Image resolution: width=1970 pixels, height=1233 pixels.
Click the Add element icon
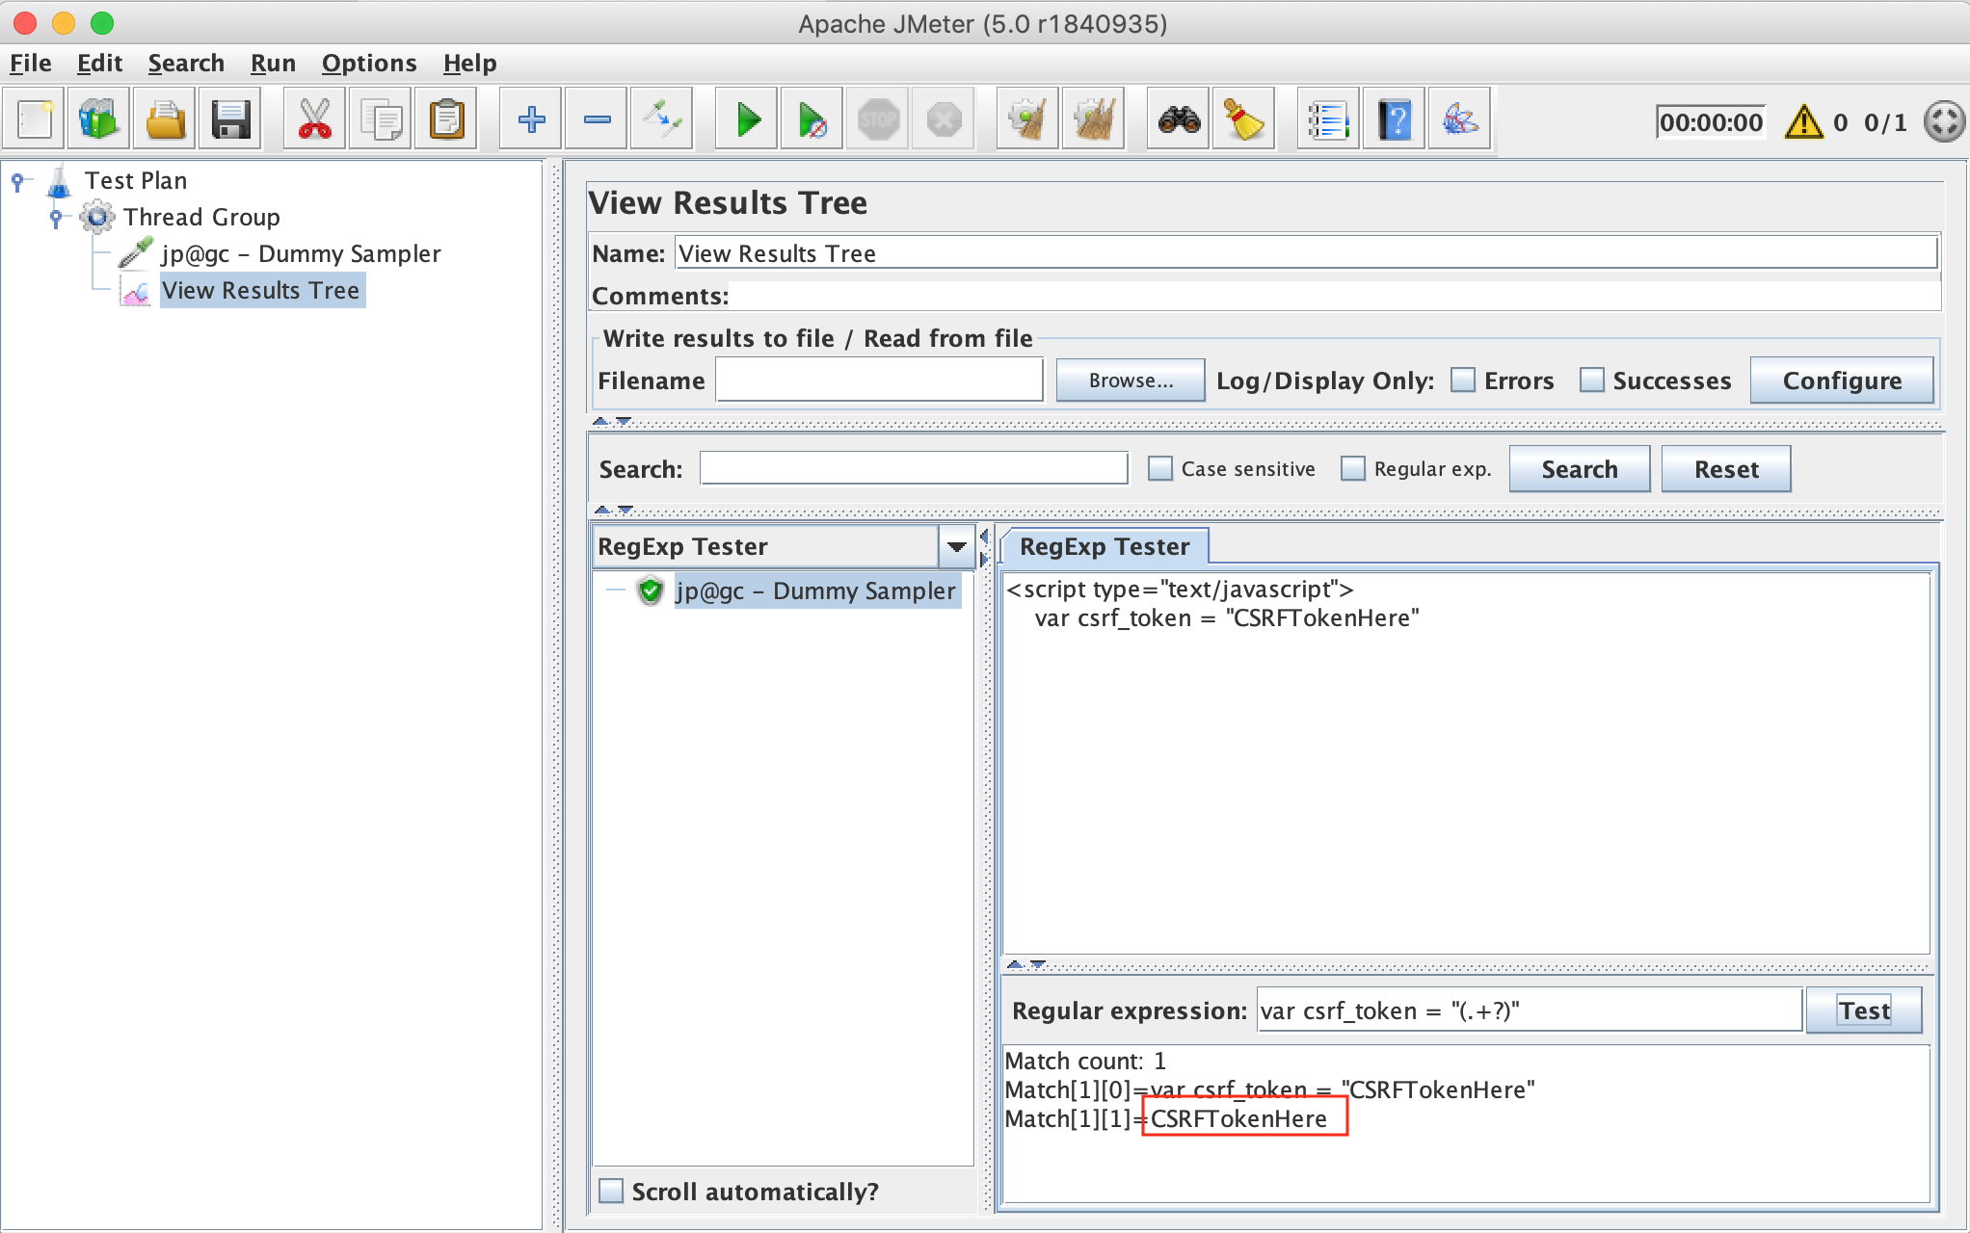(530, 120)
